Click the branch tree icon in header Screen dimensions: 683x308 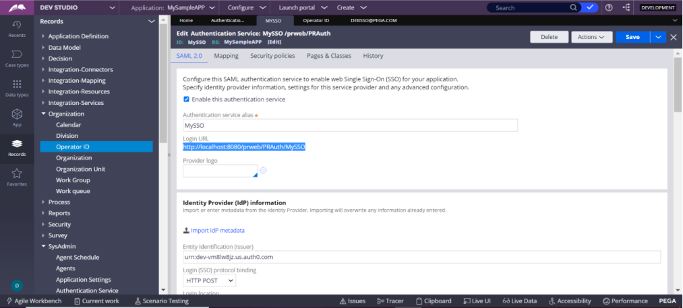[626, 7]
